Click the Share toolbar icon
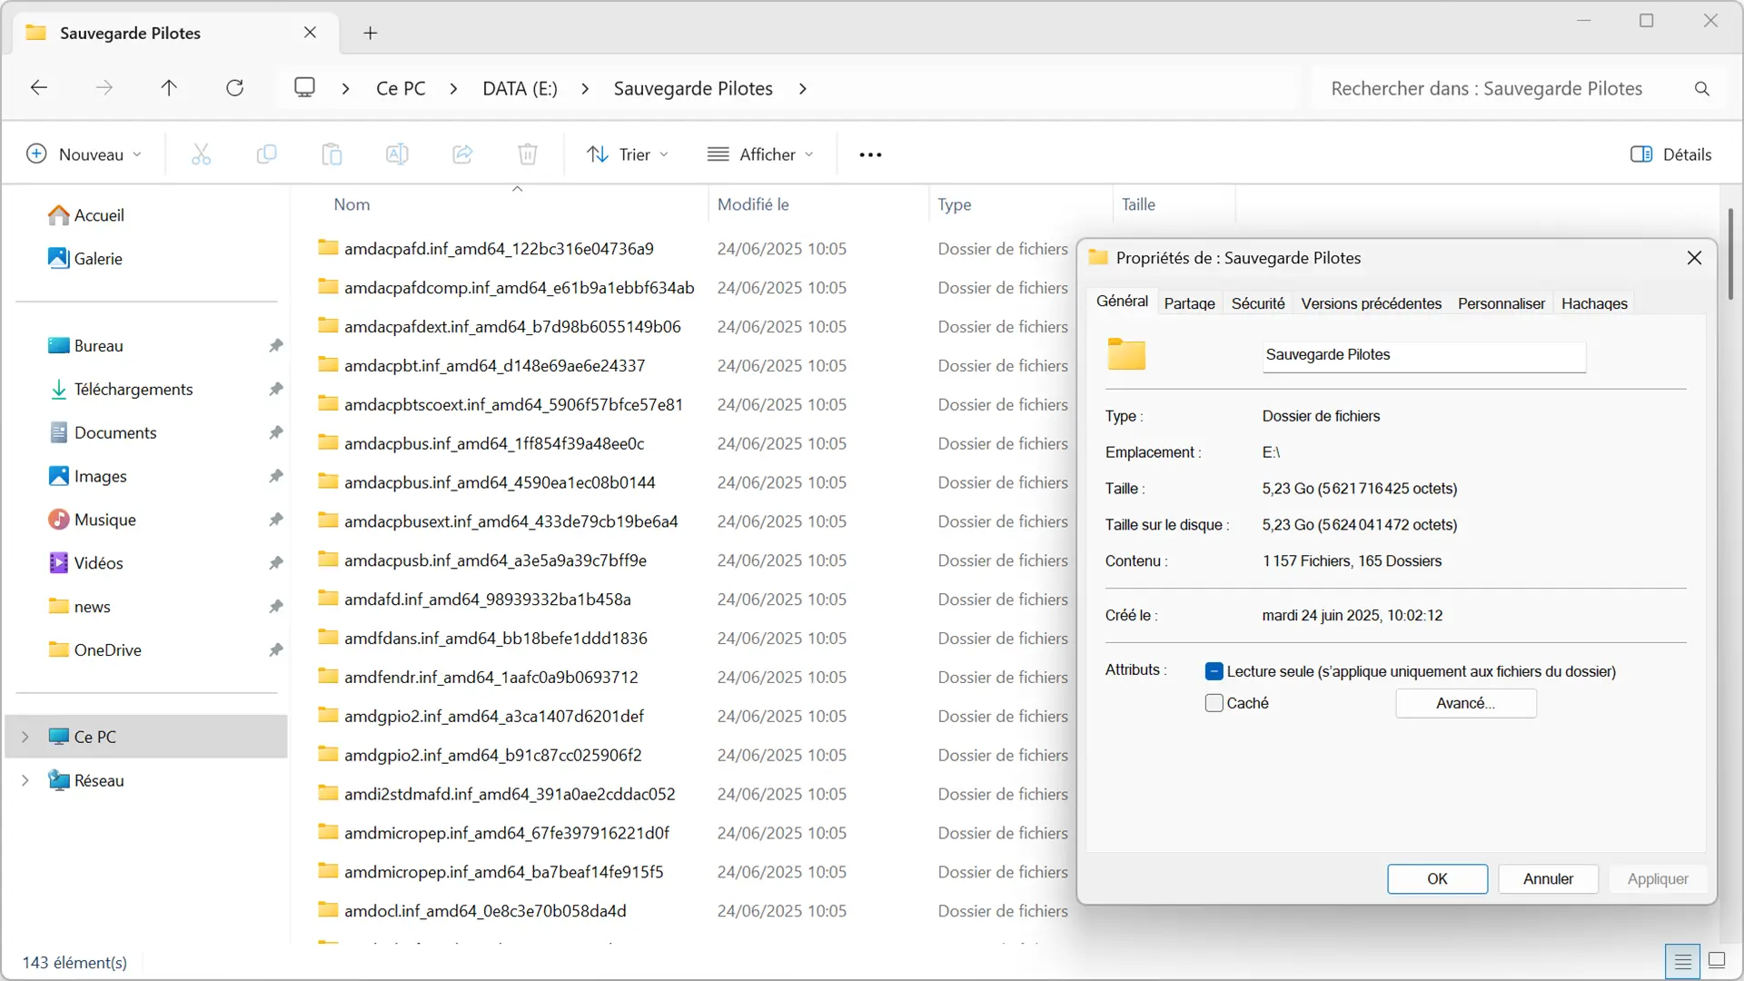This screenshot has height=981, width=1744. click(462, 154)
